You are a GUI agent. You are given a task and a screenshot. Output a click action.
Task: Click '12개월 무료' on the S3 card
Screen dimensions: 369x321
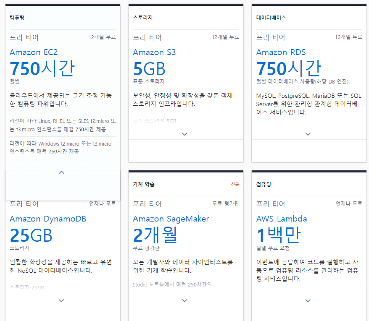[225, 37]
